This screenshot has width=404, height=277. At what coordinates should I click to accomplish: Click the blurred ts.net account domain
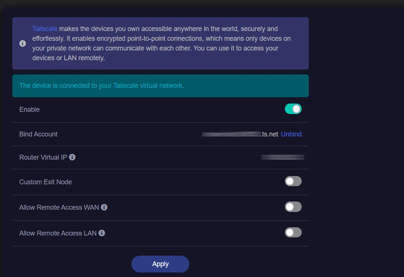240,134
